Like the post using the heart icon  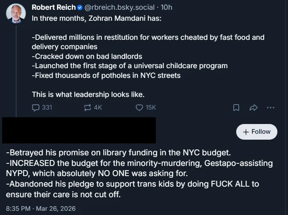point(139,107)
